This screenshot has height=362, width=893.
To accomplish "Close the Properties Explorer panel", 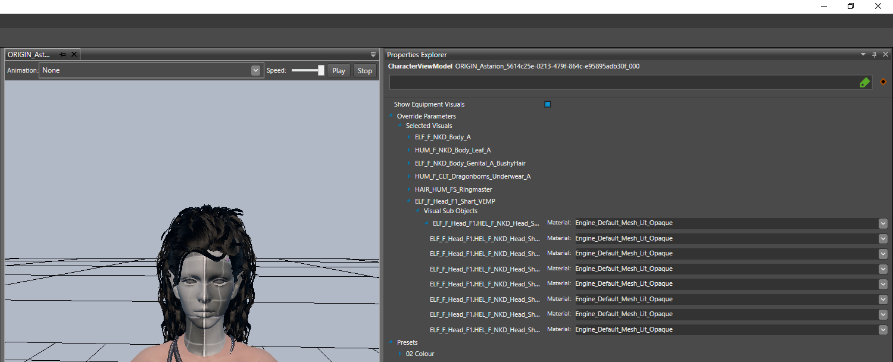I will [x=885, y=54].
